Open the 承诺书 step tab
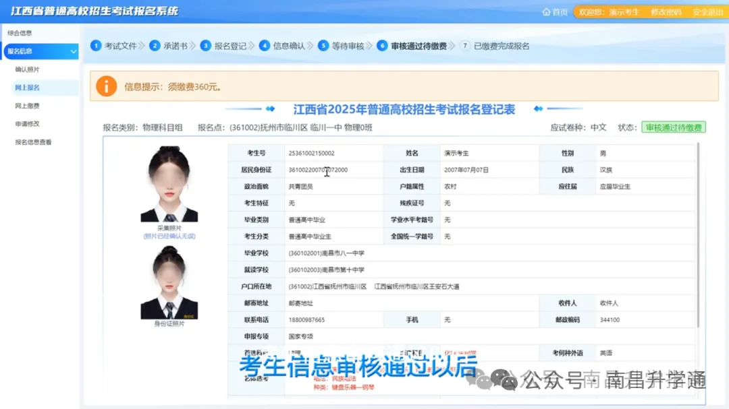 (175, 46)
